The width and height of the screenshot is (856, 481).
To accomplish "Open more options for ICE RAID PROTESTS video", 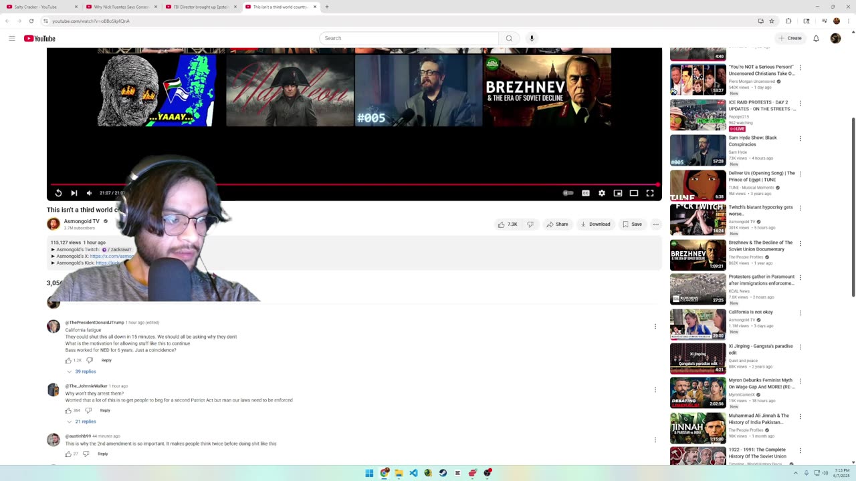I will pyautogui.click(x=800, y=104).
